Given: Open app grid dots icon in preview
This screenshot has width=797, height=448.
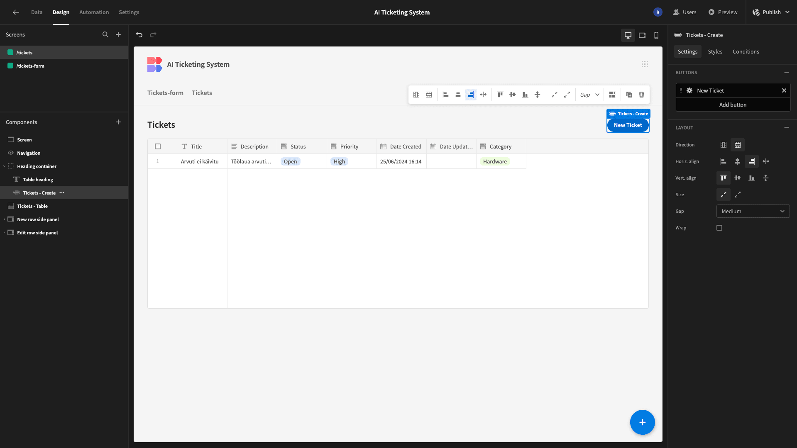Looking at the screenshot, I should 645,64.
